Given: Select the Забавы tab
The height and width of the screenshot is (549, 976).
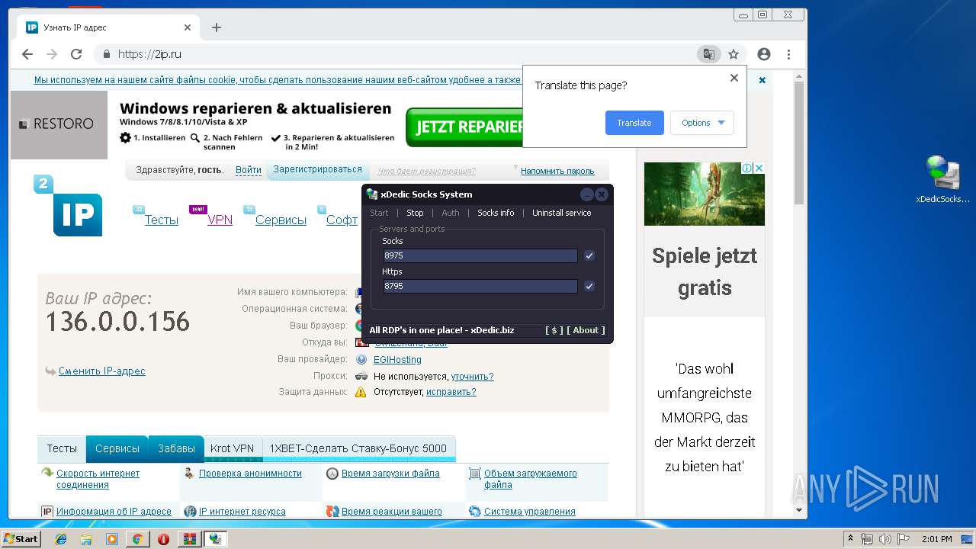Looking at the screenshot, I should coord(176,448).
